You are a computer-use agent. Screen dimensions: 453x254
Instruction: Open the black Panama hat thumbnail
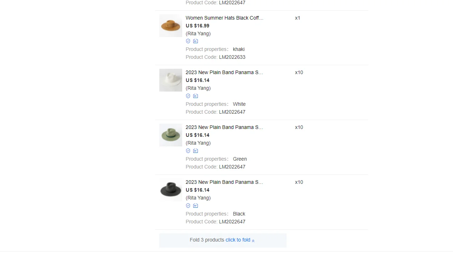[x=170, y=190]
